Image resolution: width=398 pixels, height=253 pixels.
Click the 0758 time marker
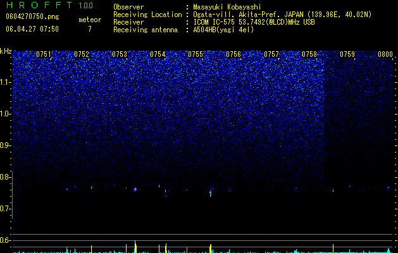(x=309, y=54)
